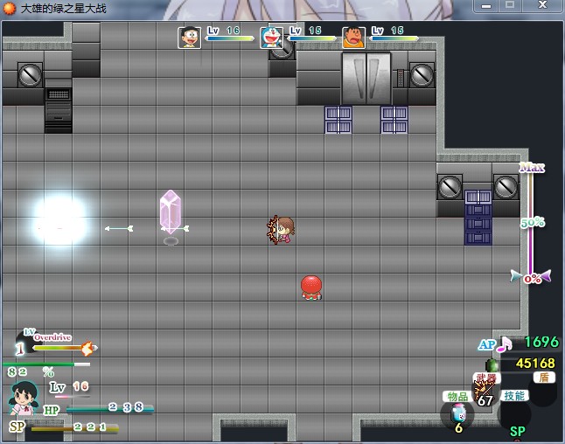Click the SP bar showing 221
The image size is (565, 444).
point(74,428)
